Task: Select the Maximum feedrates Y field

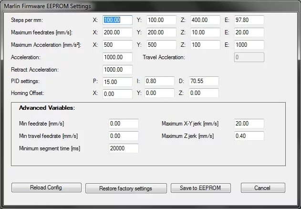Action: click(x=161, y=32)
